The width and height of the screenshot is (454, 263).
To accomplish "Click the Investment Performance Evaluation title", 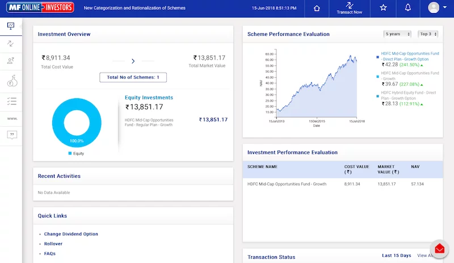I will [x=292, y=153].
